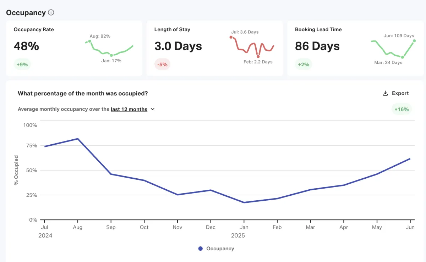The image size is (426, 262).
Task: Select the Length of Stay card
Action: coord(214,48)
